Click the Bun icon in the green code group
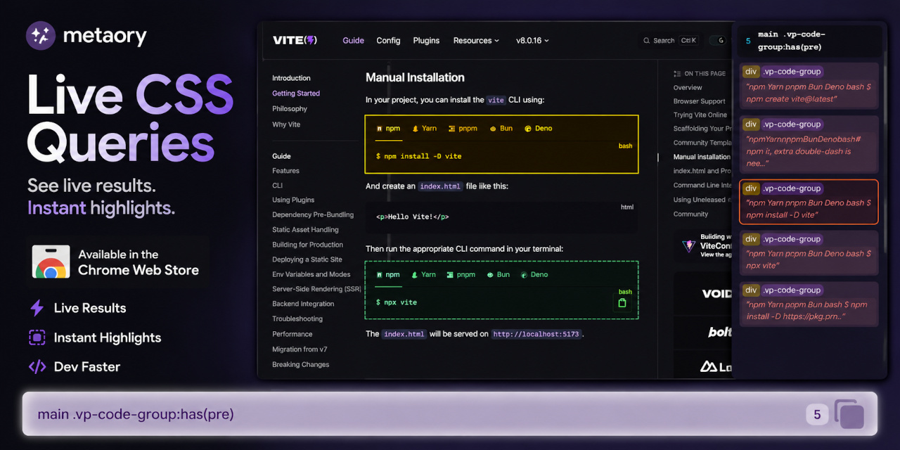The image size is (900, 450). click(490, 275)
